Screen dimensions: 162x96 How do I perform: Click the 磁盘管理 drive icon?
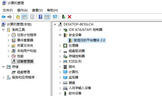[x=14, y=72]
